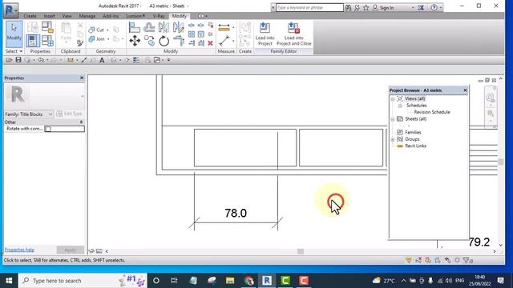Open the Create ribbon tab
This screenshot has width=513, height=288.
[x=30, y=16]
